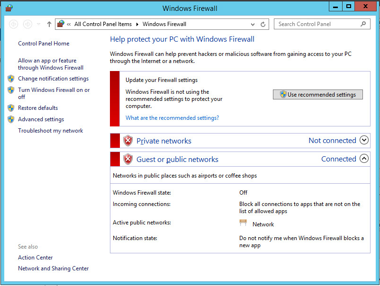The height and width of the screenshot is (286, 380).
Task: Close the Windows Firewall window
Action: pos(365,7)
